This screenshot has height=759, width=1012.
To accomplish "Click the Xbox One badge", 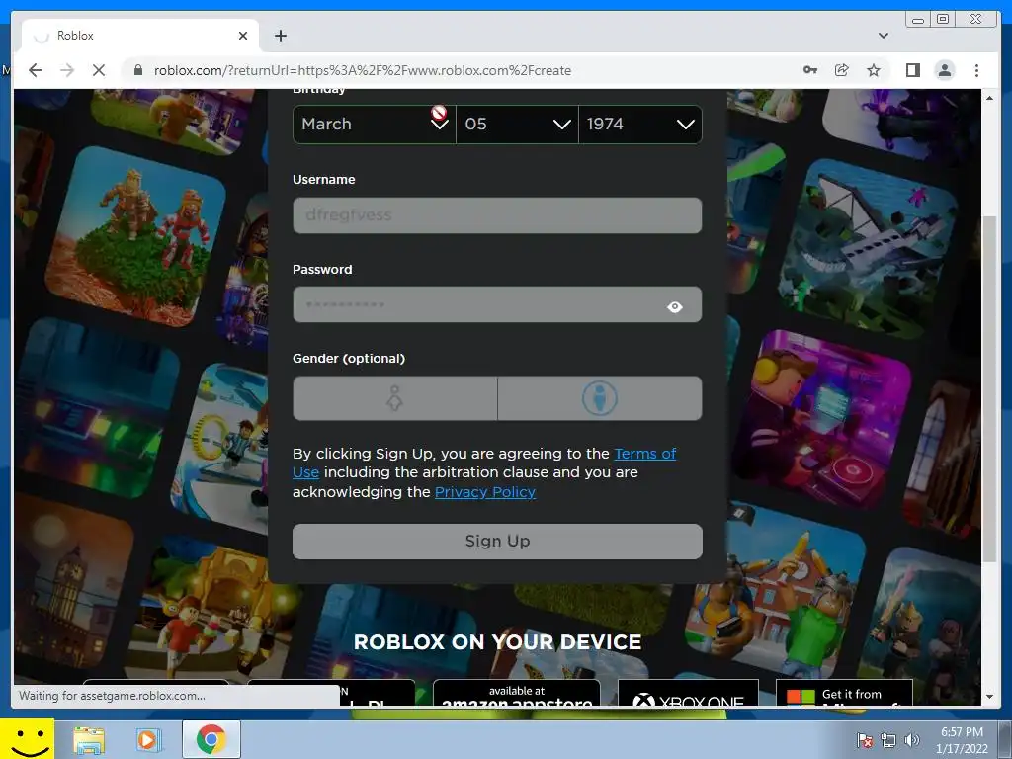I will tap(688, 693).
